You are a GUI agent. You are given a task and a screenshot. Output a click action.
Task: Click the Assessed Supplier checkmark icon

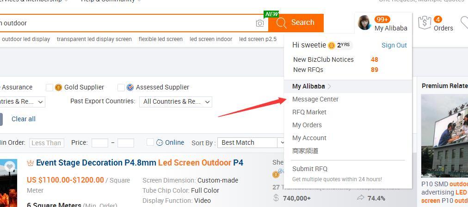pos(130,88)
